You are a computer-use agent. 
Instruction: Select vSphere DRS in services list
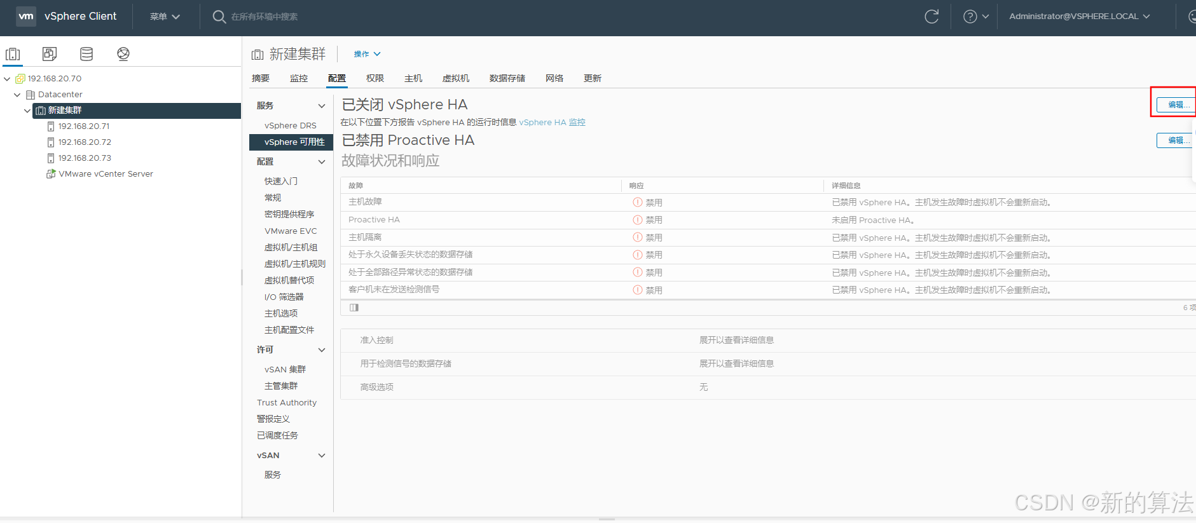(x=291, y=126)
